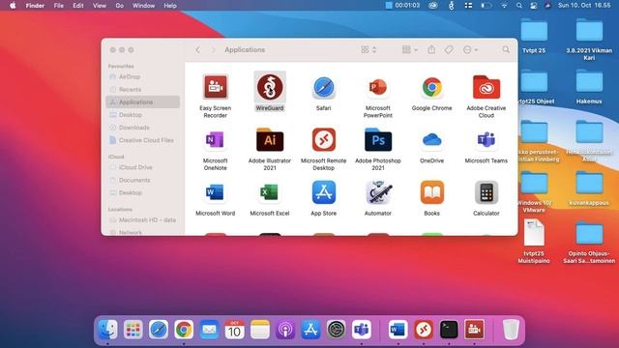Open the Books application
The image size is (619, 348).
click(432, 192)
